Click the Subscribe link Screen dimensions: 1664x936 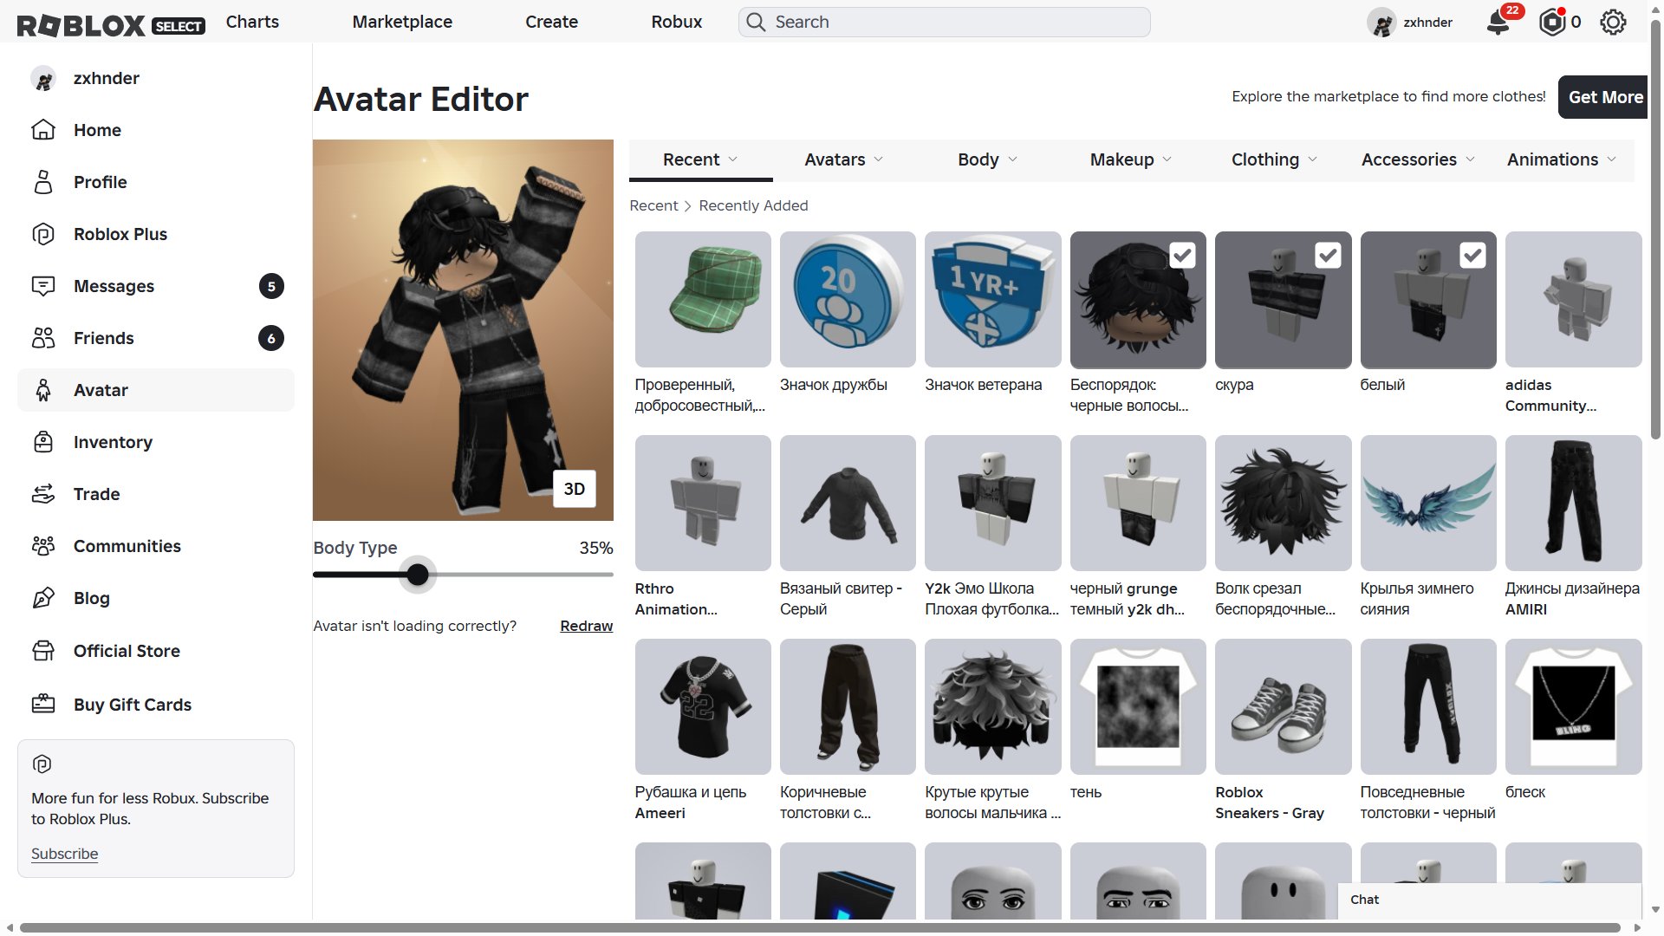(64, 854)
